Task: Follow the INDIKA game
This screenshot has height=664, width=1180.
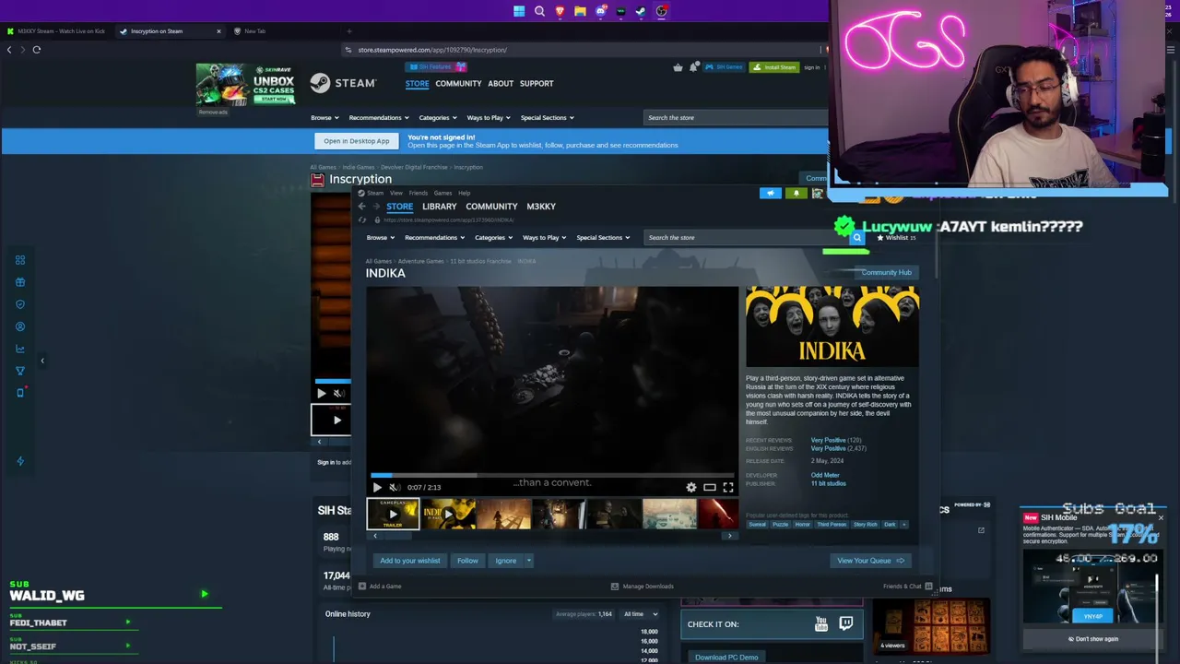Action: click(x=467, y=561)
